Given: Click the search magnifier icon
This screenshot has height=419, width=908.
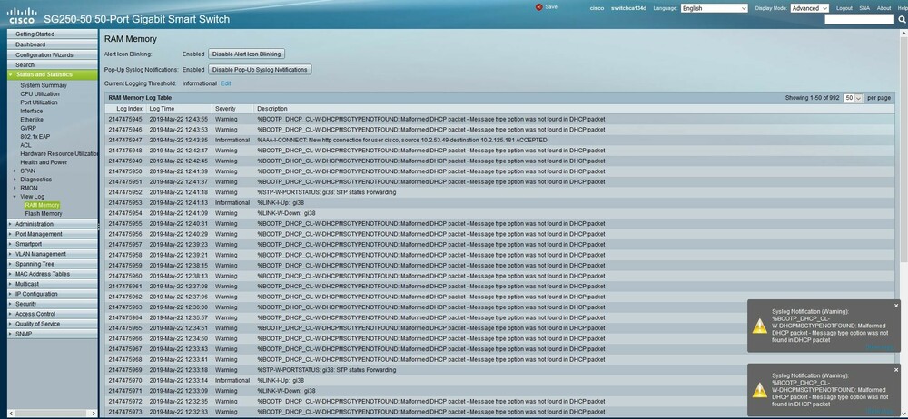Looking at the screenshot, I should point(901,19).
